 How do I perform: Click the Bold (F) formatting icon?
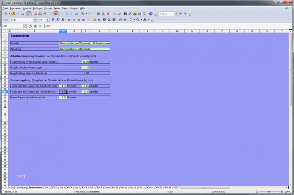53,20
